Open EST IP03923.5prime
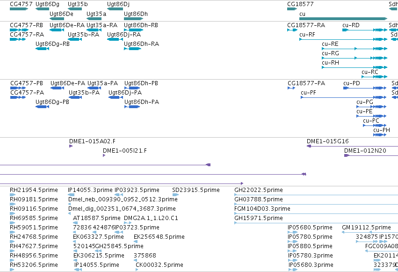The image size is (398, 272). click(x=137, y=190)
